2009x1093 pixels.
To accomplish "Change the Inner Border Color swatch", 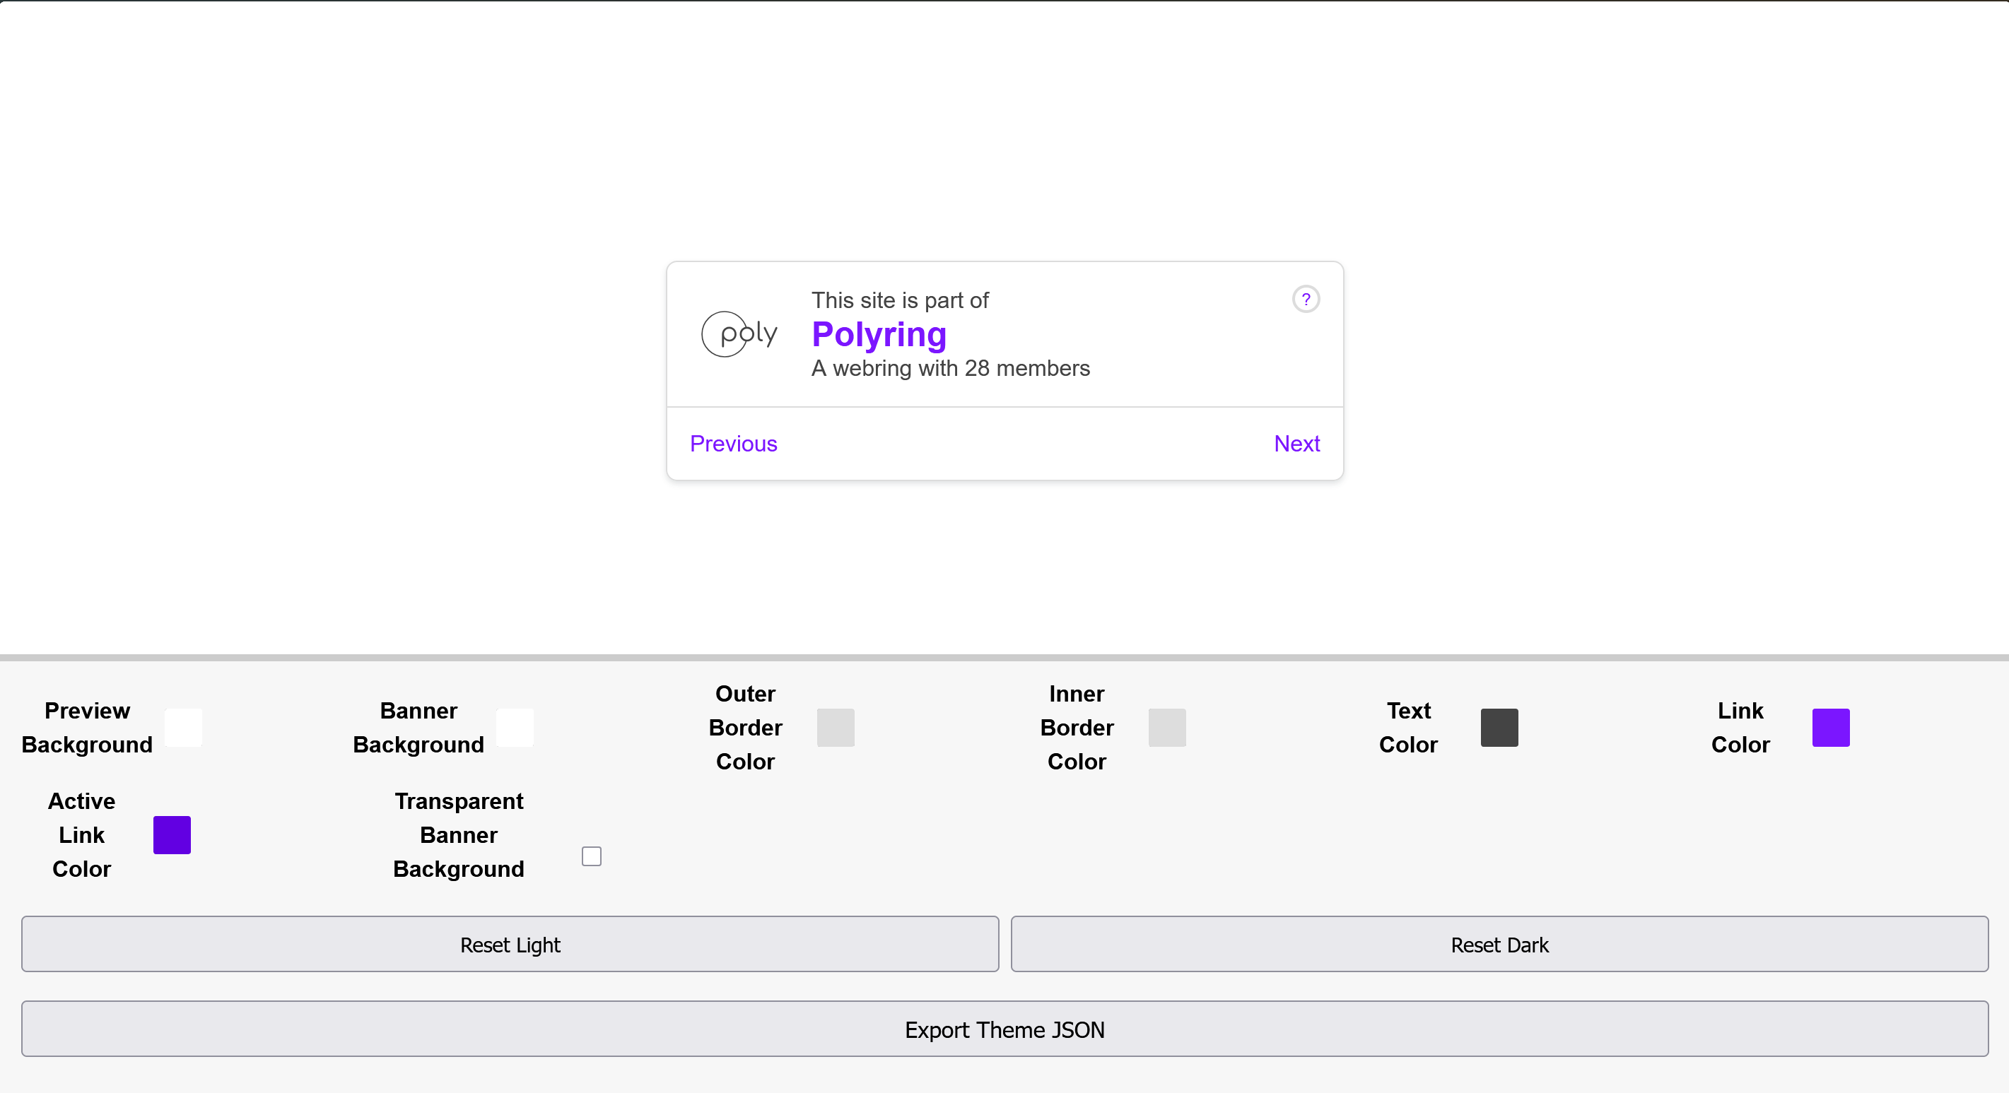I will click(x=1166, y=727).
